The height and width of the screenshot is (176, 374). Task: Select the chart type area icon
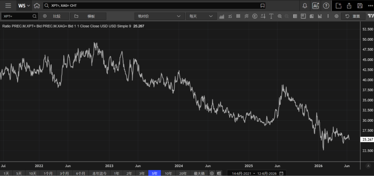point(222,16)
